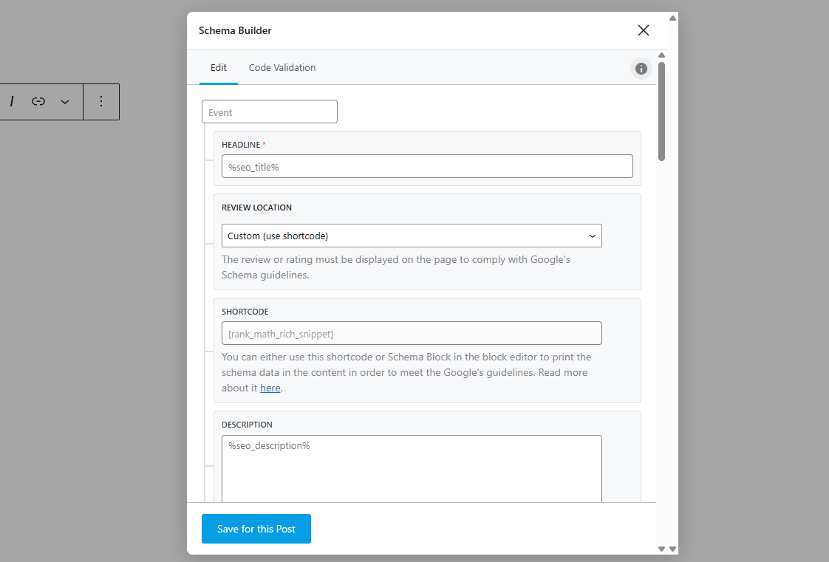Toggle italic formatting in the block toolbar
Image resolution: width=829 pixels, height=562 pixels.
(12, 102)
